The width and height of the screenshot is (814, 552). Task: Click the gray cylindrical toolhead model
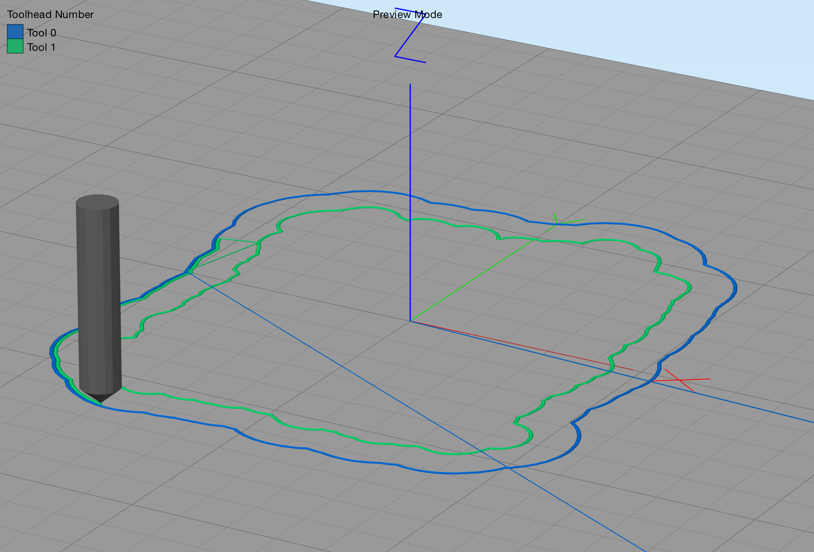point(99,298)
